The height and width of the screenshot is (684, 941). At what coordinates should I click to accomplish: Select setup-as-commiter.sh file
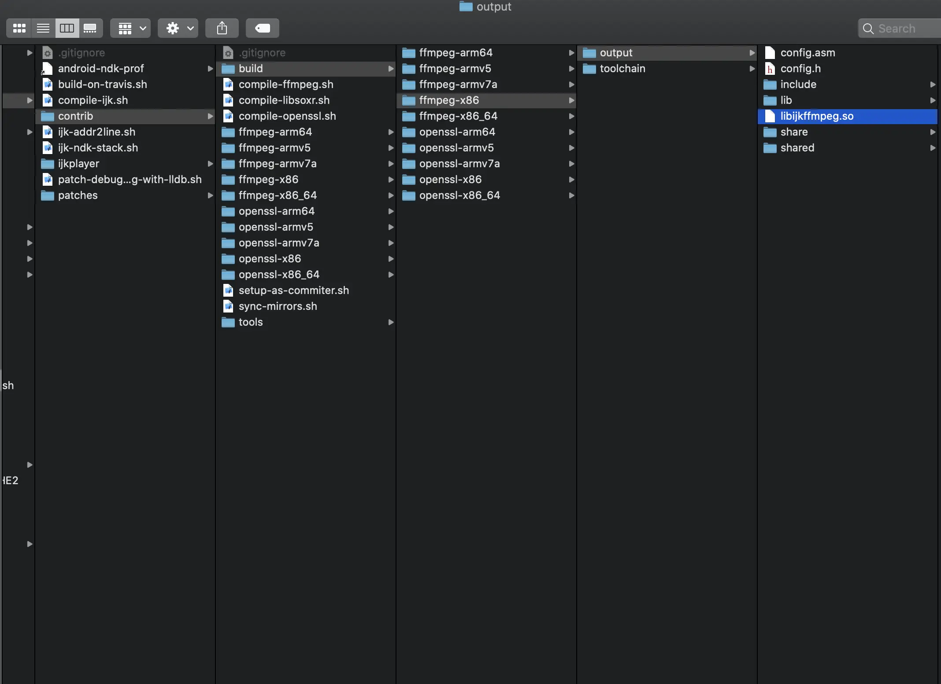(x=306, y=291)
